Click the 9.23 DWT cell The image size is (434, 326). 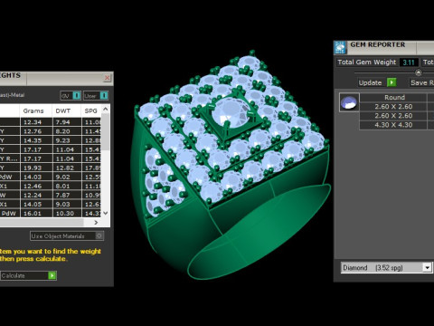67,140
